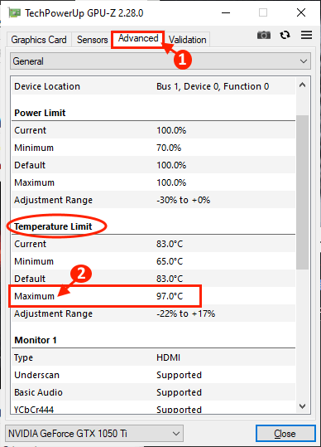Viewport: 321px width, 447px height.
Task: Expand the General category dropdown
Action: tap(160, 61)
